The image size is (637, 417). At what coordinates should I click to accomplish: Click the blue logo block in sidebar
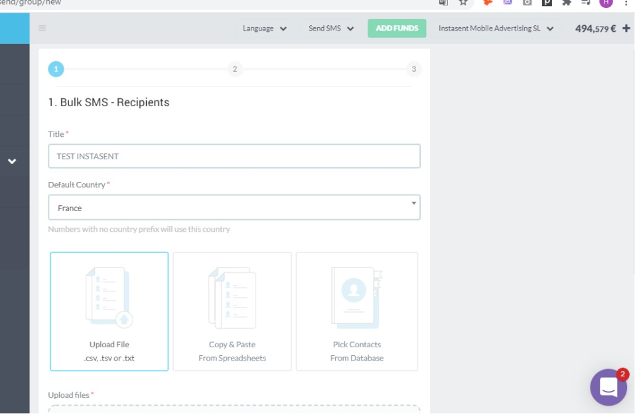15,28
